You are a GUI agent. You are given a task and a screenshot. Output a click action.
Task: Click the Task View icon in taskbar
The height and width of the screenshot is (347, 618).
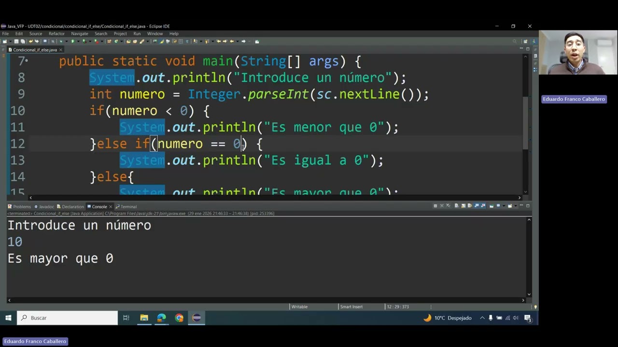point(126,318)
